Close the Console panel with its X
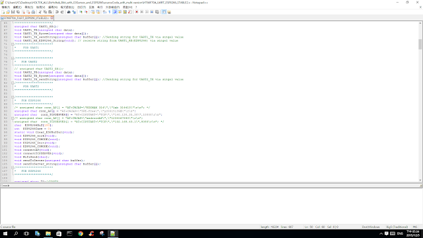Screen dimensions: 423x238 [x=421, y=186]
